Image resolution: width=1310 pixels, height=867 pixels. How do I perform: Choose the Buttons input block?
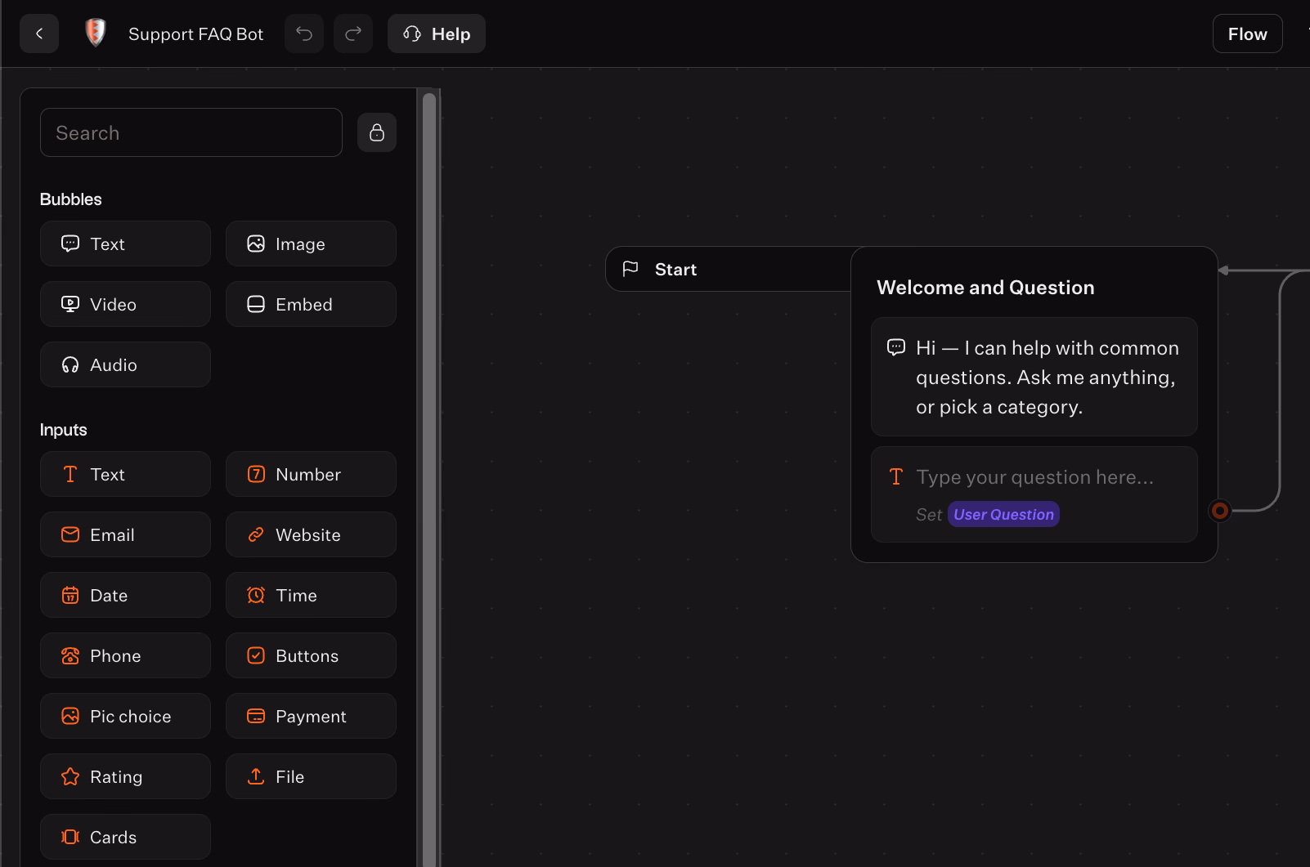coord(311,655)
